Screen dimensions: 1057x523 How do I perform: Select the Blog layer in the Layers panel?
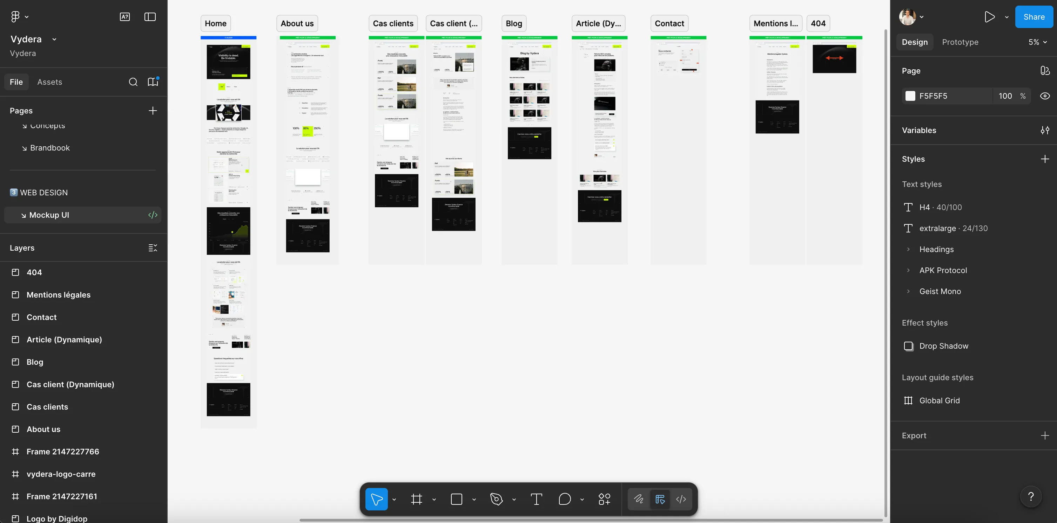[x=35, y=362]
